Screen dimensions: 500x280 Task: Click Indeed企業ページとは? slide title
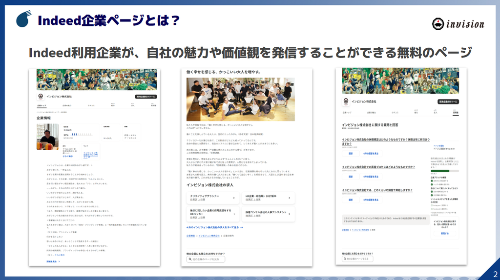[x=108, y=20]
